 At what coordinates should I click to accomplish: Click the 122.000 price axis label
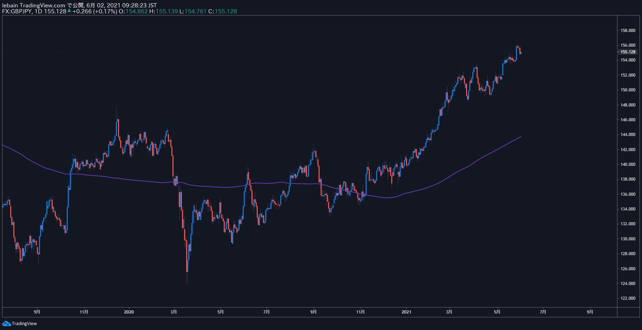628,298
